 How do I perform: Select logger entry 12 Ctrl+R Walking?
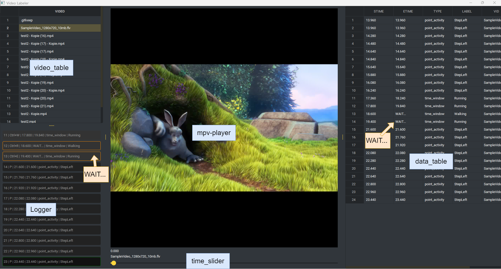point(52,146)
